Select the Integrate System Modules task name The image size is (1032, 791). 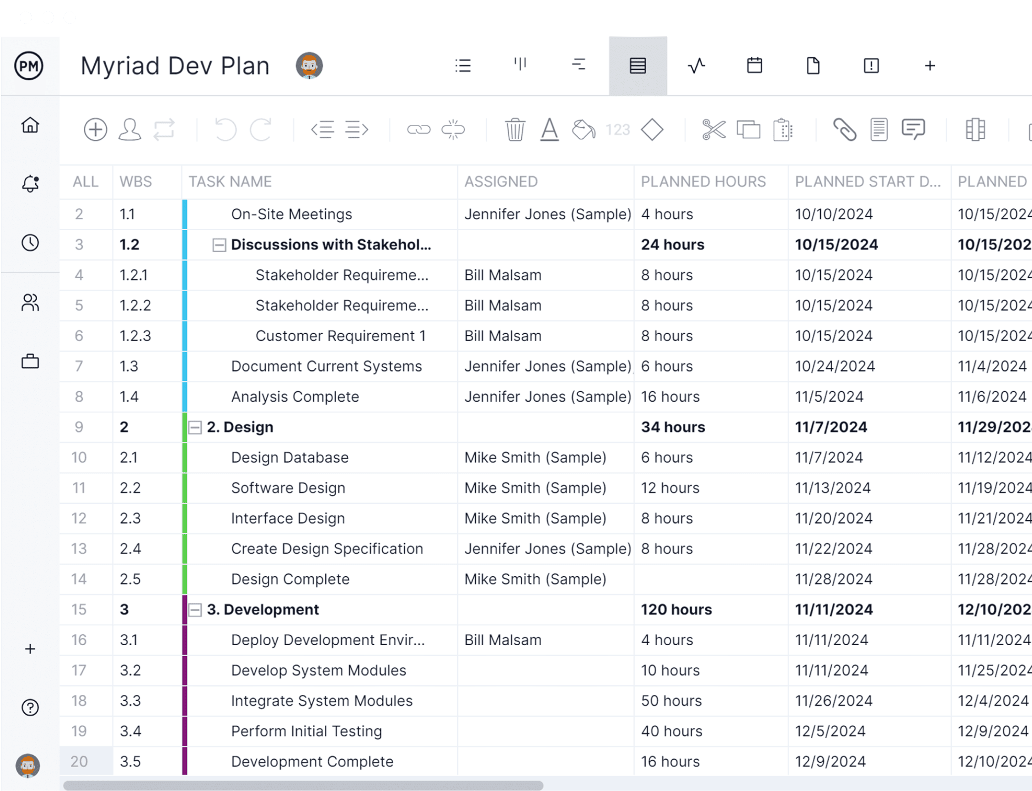pyautogui.click(x=321, y=700)
